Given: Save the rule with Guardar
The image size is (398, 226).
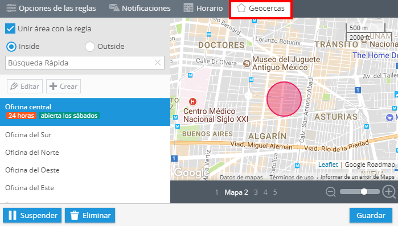Looking at the screenshot, I should (371, 215).
